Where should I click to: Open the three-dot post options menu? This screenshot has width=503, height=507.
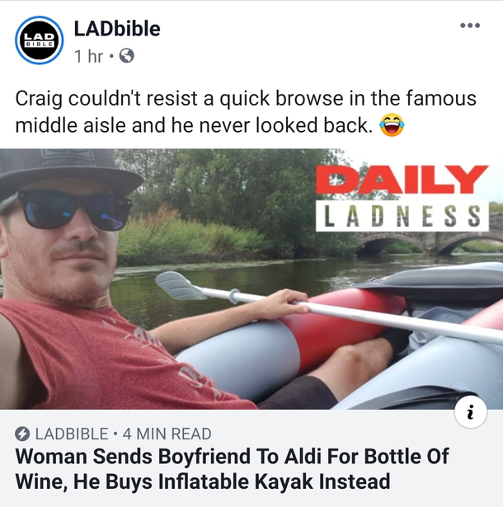[x=470, y=26]
